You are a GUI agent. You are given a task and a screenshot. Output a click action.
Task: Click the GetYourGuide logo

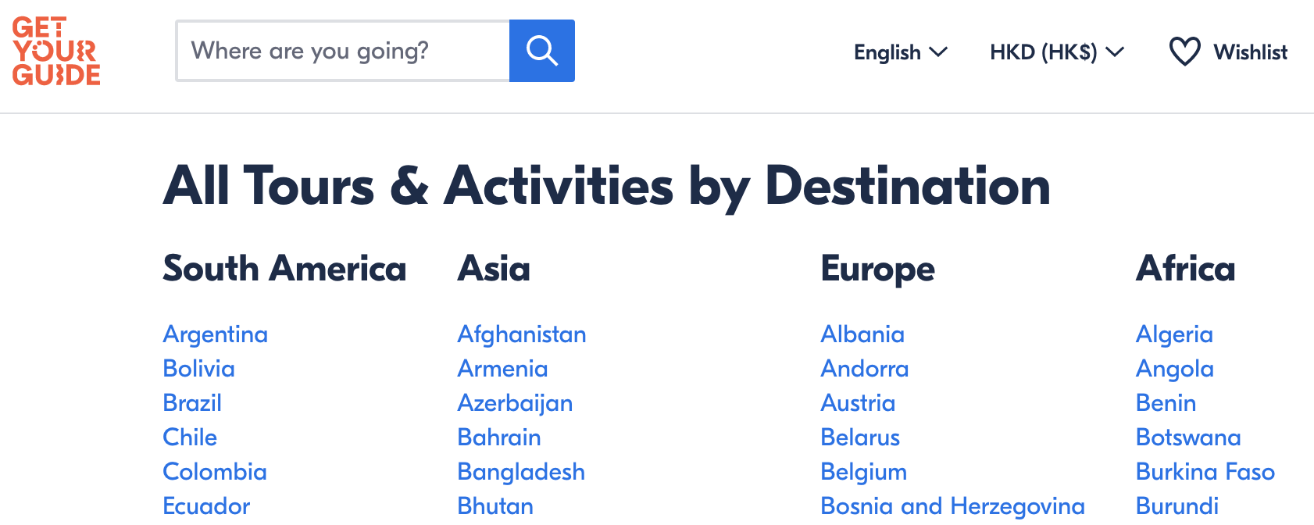[56, 52]
